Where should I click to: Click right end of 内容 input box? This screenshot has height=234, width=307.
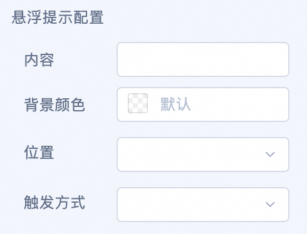click(276, 59)
